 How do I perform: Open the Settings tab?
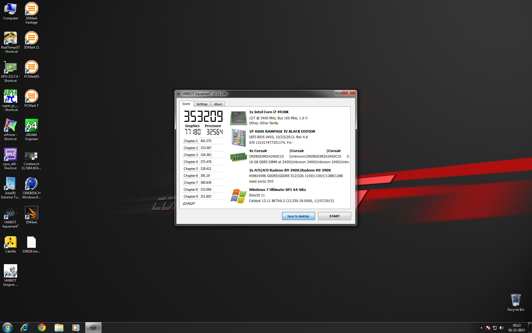(x=202, y=104)
